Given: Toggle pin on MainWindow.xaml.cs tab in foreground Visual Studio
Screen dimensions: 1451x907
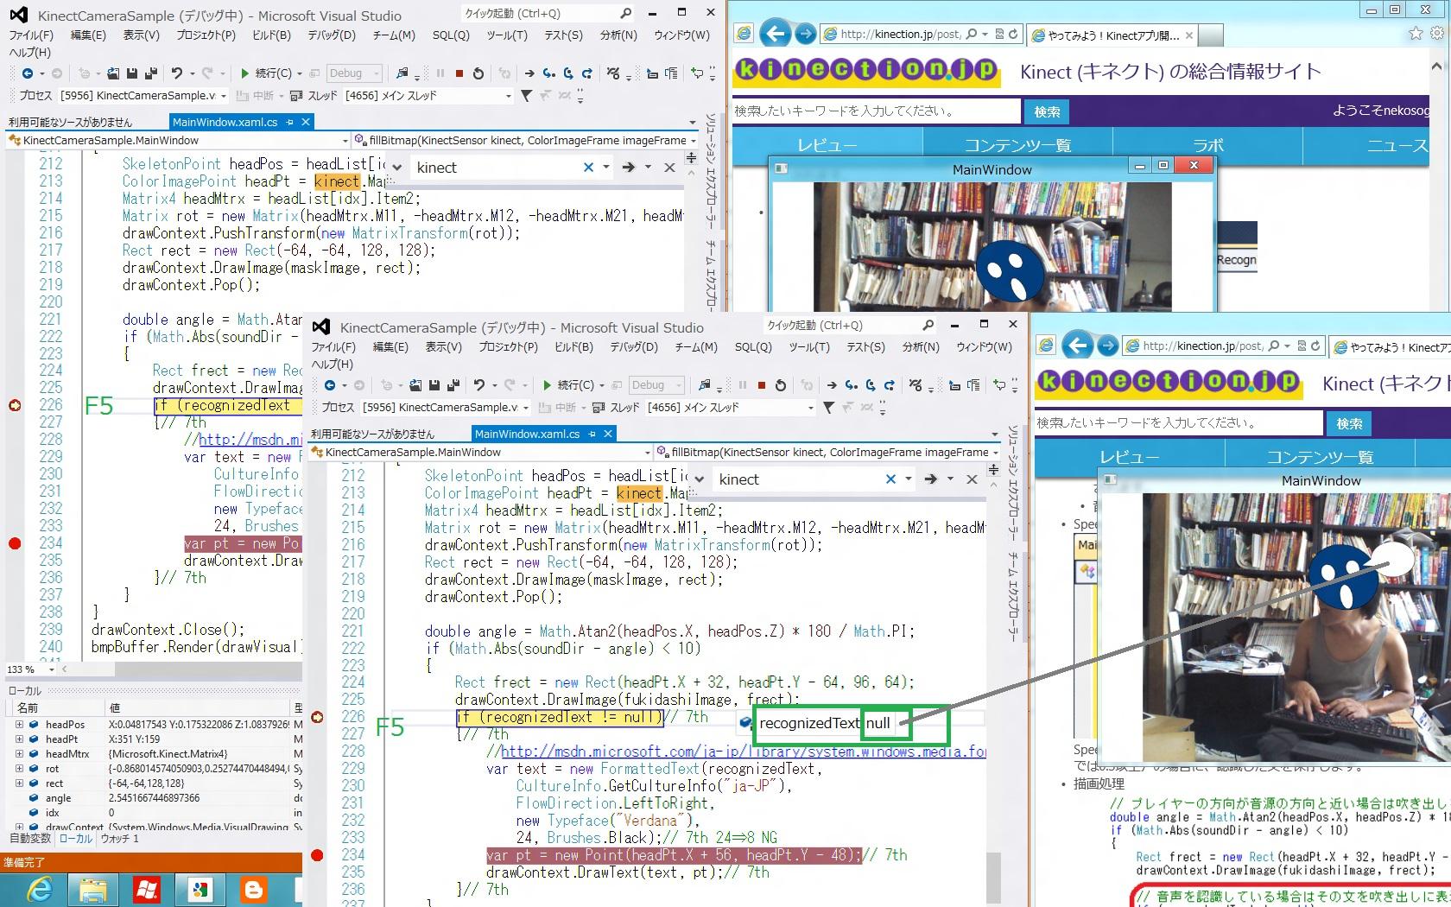Looking at the screenshot, I should [592, 434].
